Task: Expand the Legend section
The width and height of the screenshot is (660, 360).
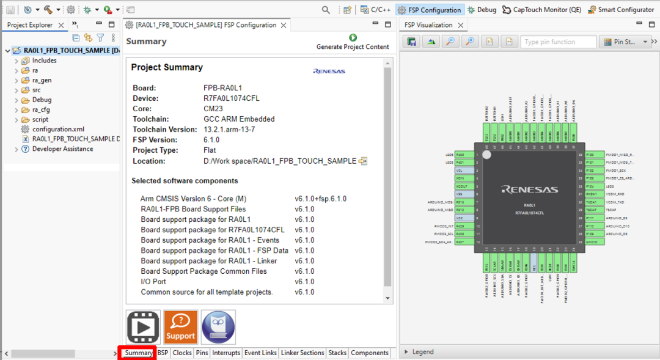Action: (x=408, y=352)
